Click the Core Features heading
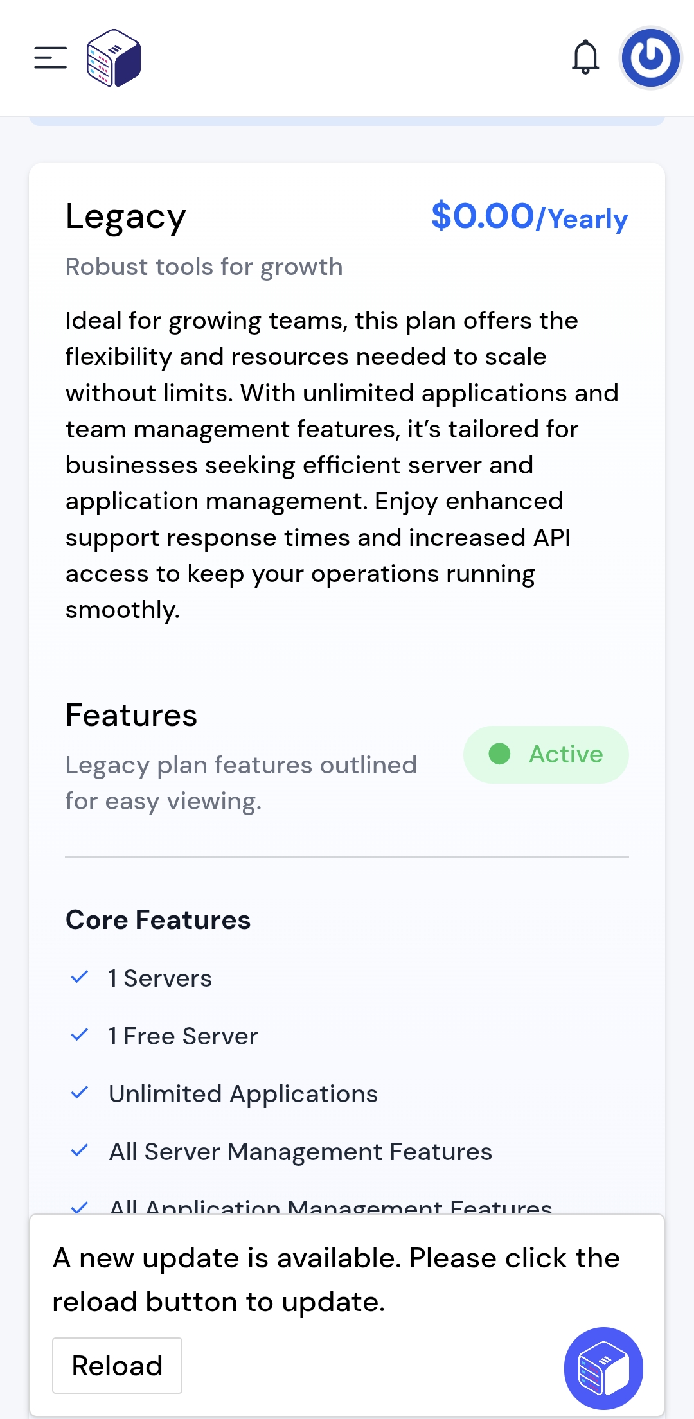The height and width of the screenshot is (1419, 694). 158,920
